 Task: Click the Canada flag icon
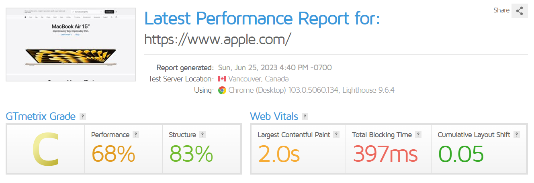coord(222,79)
